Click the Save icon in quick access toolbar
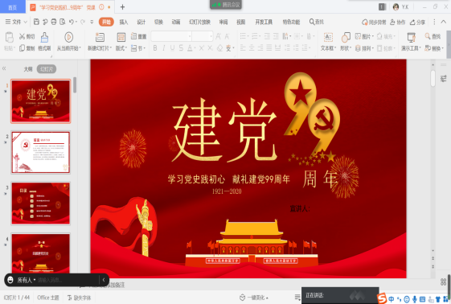This screenshot has width=451, height=304. click(36, 22)
